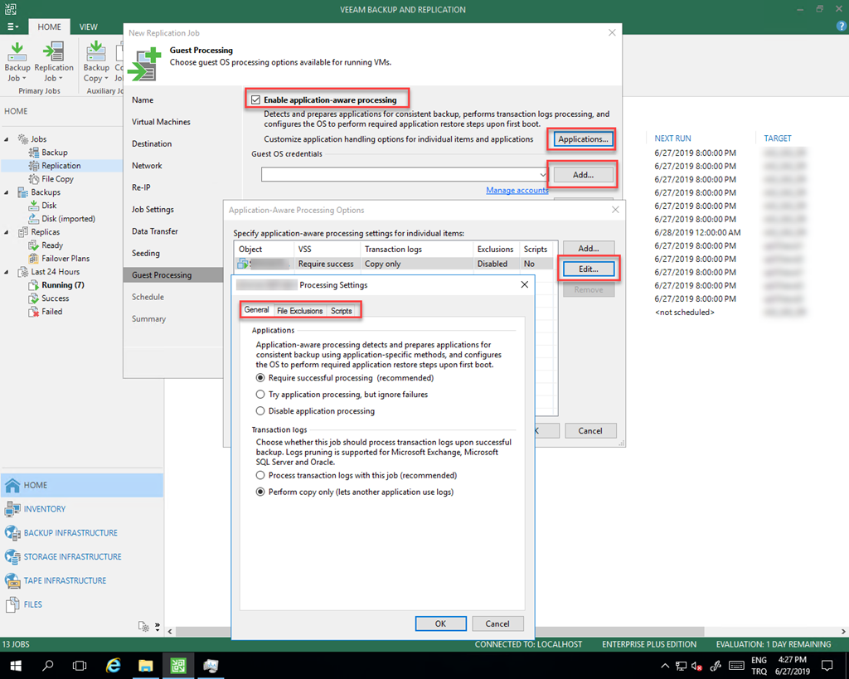Open the notification center icon
The width and height of the screenshot is (849, 679).
(827, 666)
